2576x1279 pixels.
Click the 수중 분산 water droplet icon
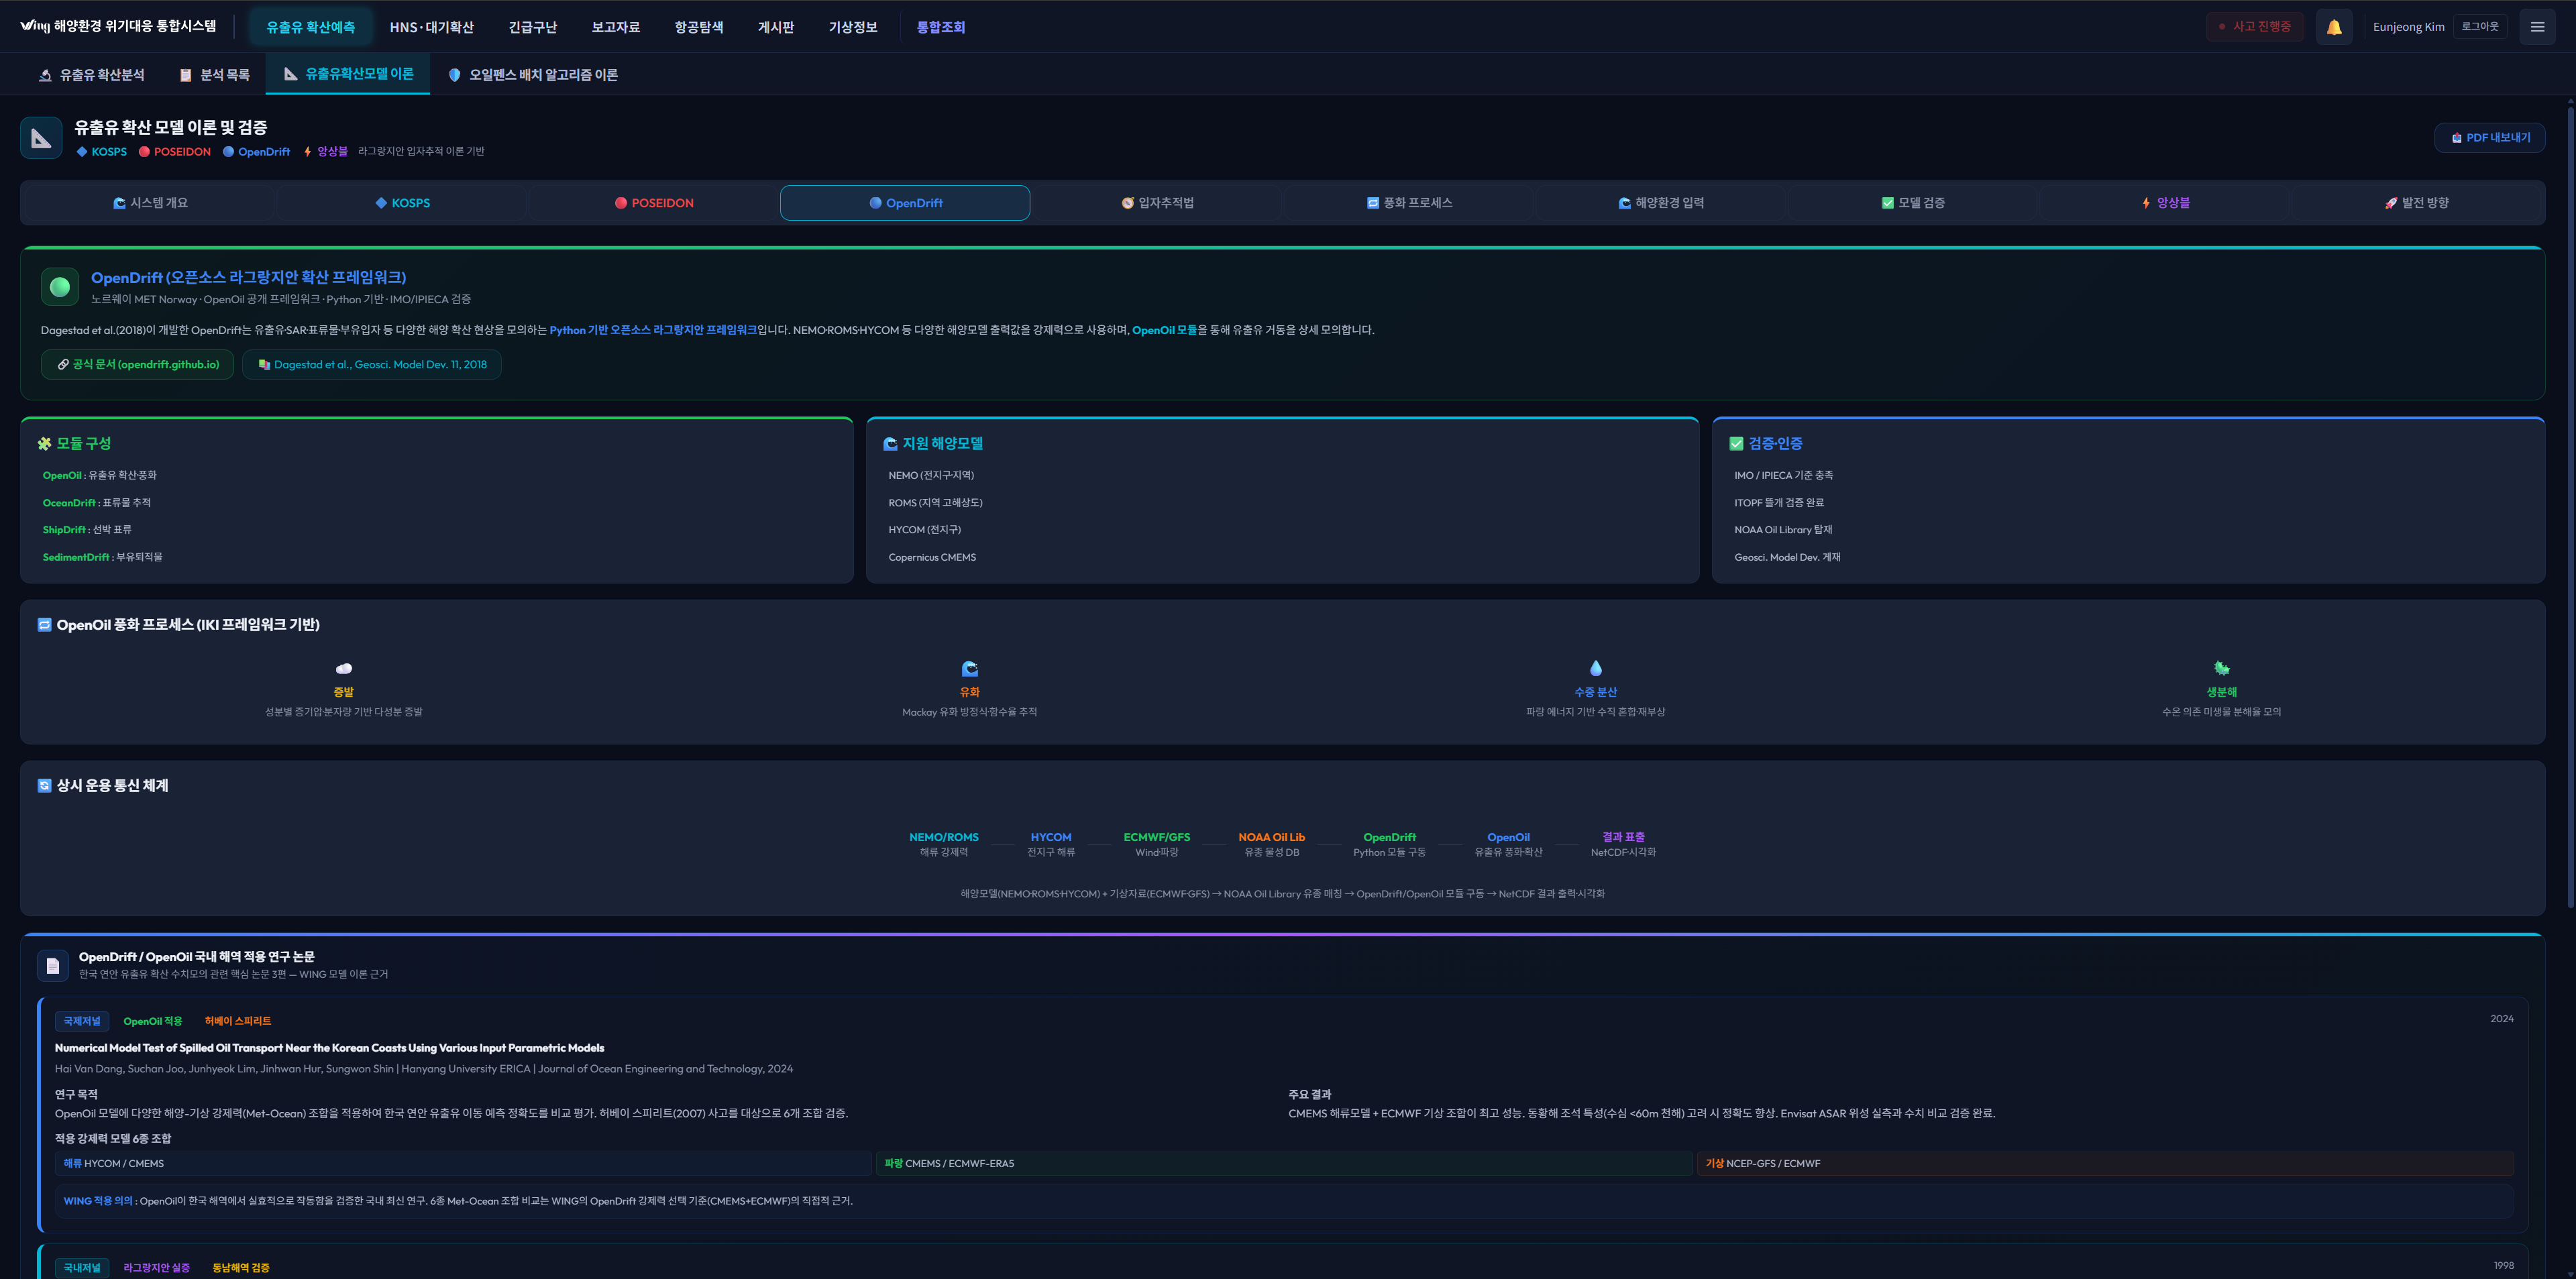pos(1595,668)
